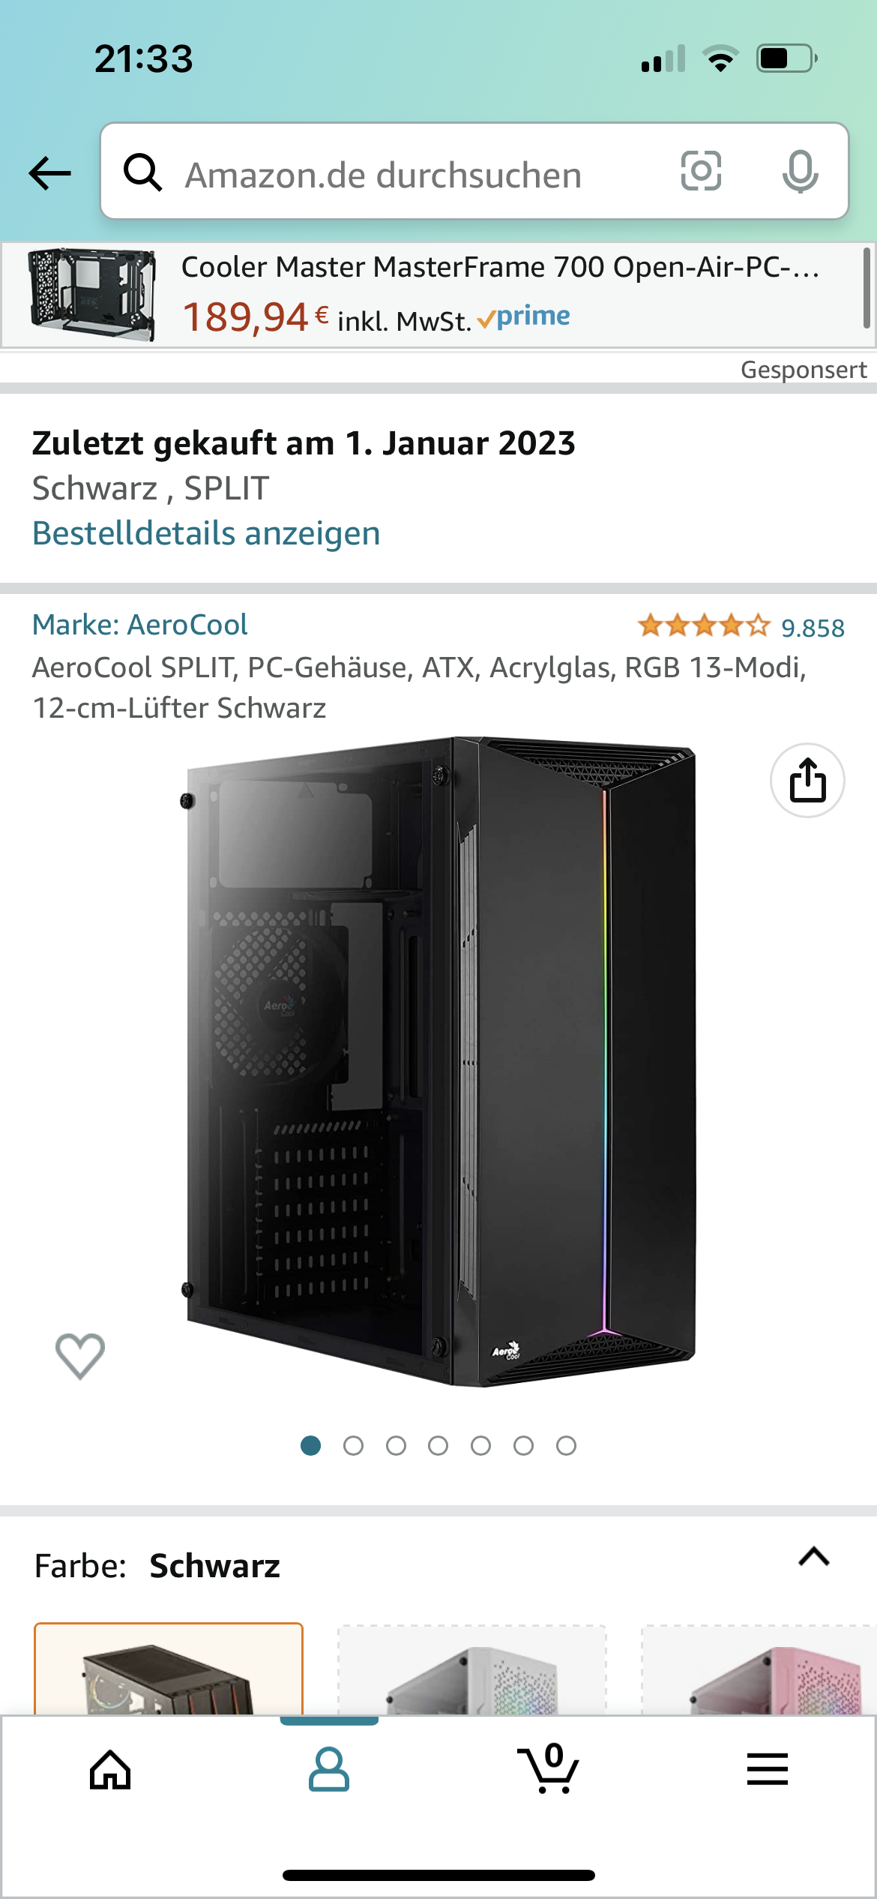Image resolution: width=877 pixels, height=1899 pixels.
Task: Open camera scan search icon
Action: 701,171
